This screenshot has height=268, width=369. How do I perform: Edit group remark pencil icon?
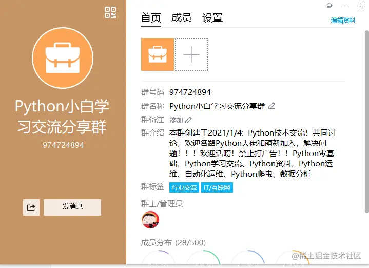[x=188, y=120]
